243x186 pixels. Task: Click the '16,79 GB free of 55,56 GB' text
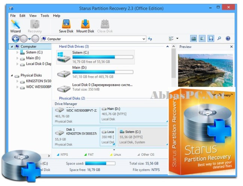[91, 62]
